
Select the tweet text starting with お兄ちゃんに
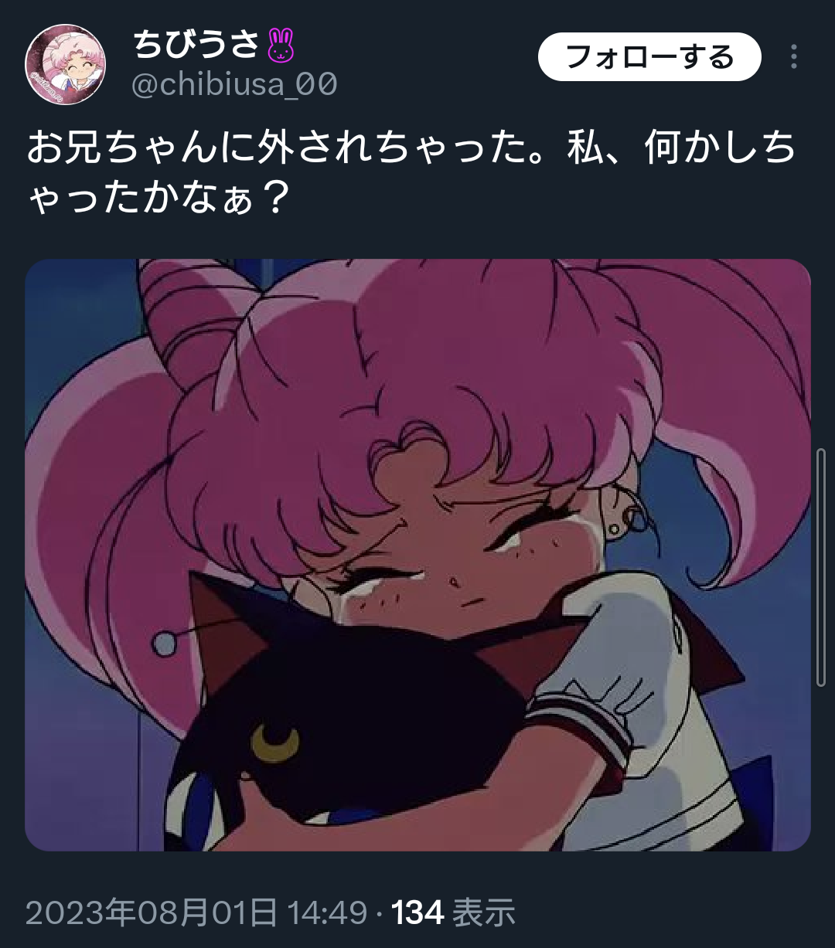click(x=411, y=172)
